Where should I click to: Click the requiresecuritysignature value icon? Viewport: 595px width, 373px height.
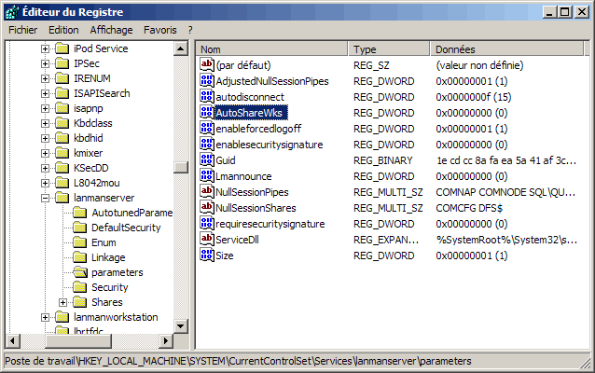tap(207, 224)
